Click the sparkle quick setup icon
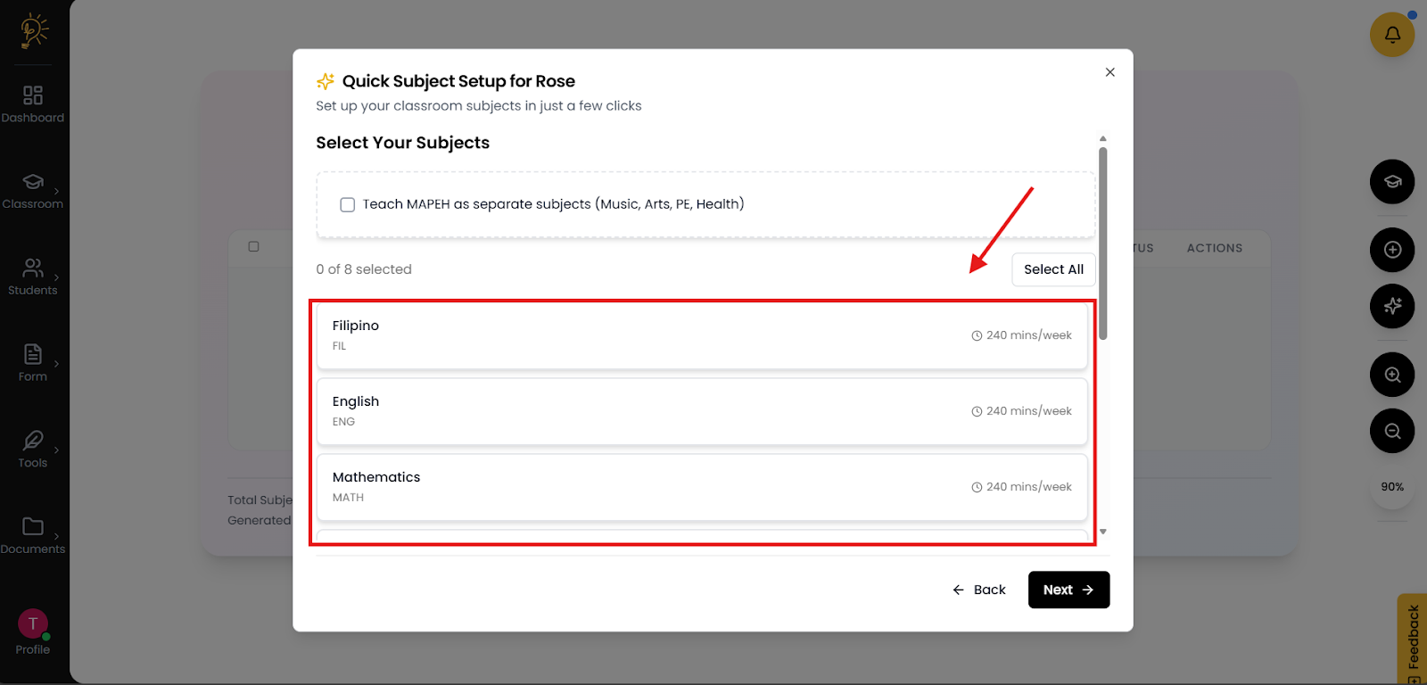This screenshot has height=685, width=1427. click(1391, 307)
